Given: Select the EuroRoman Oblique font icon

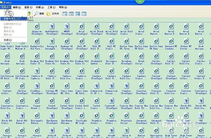Looking at the screenshot, I should point(67,116).
